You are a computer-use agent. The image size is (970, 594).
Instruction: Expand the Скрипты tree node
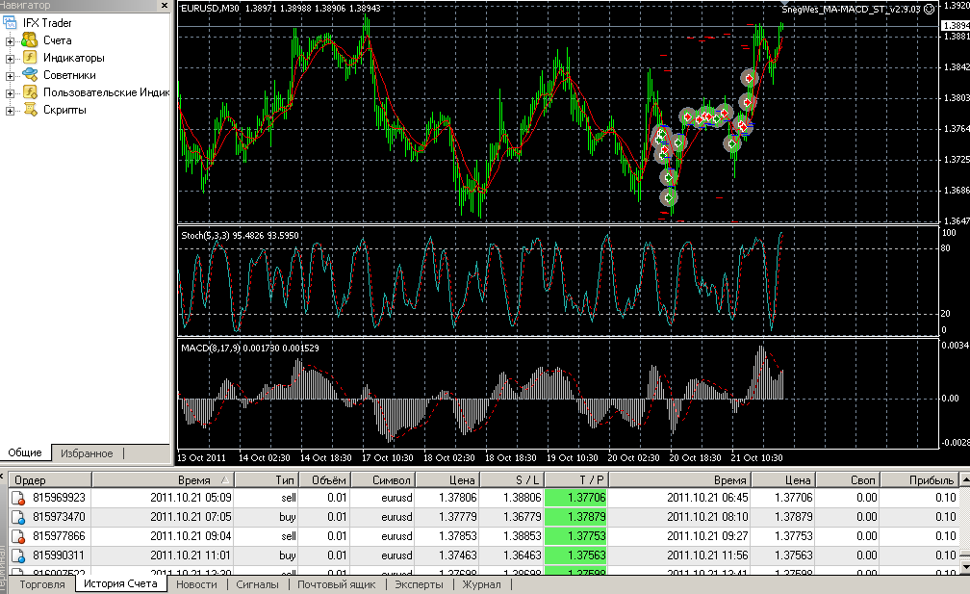click(11, 110)
